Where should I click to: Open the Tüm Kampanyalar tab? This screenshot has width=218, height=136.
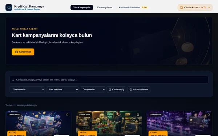pos(82,8)
